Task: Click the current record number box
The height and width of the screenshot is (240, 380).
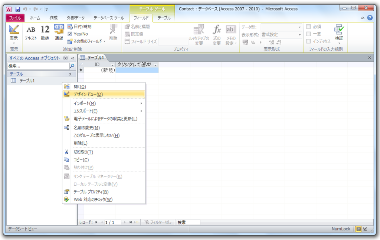Action: [113, 222]
